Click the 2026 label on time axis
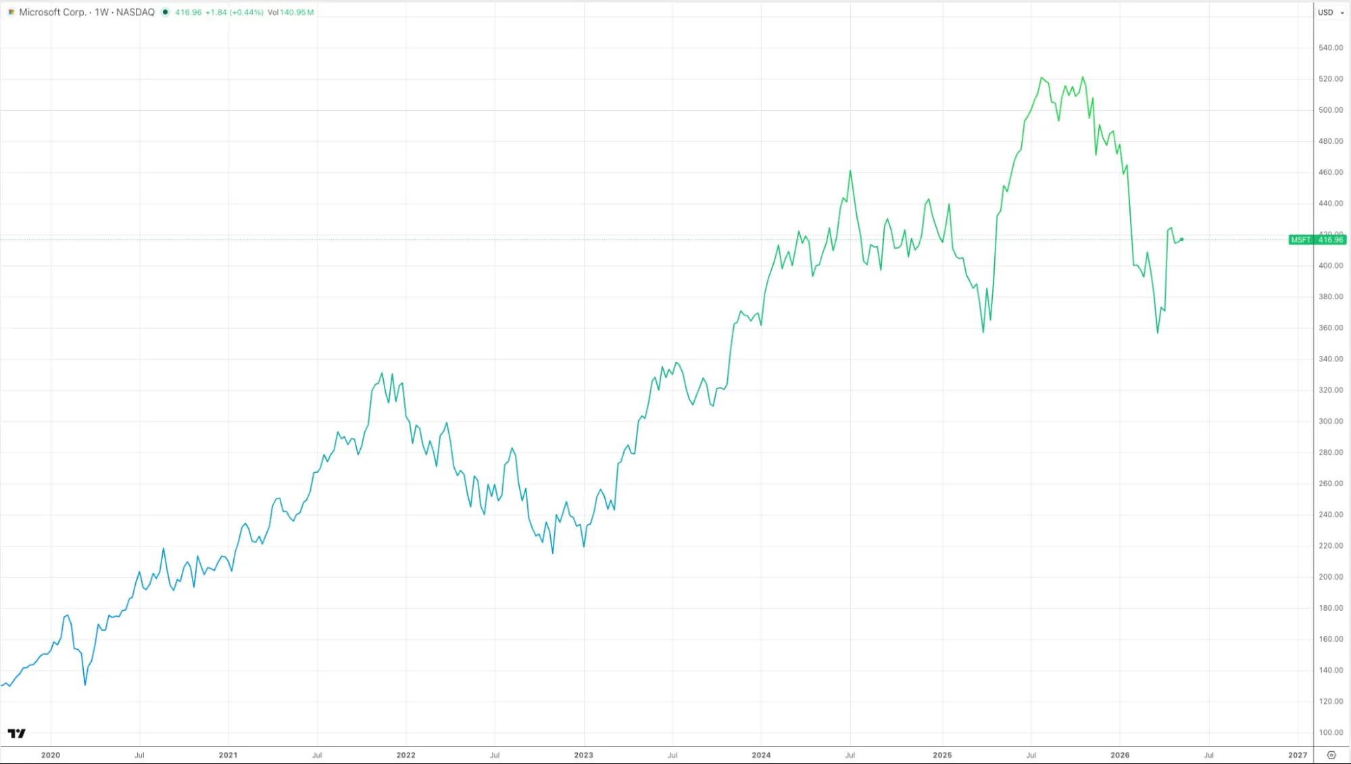This screenshot has height=764, width=1351. tap(1120, 755)
